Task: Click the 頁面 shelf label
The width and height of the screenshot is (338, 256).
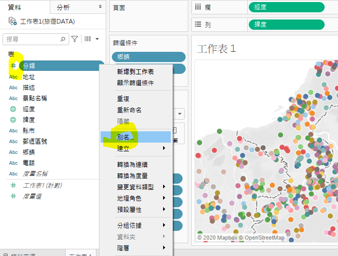Action: (x=119, y=8)
